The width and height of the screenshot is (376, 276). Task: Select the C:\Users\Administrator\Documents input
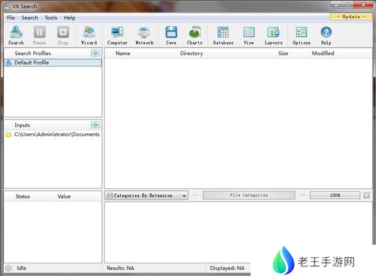tap(53, 135)
